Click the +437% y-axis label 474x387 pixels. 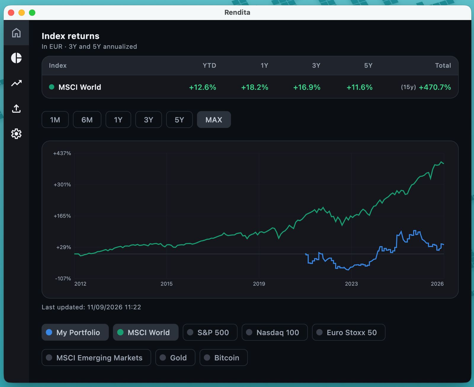(x=62, y=153)
